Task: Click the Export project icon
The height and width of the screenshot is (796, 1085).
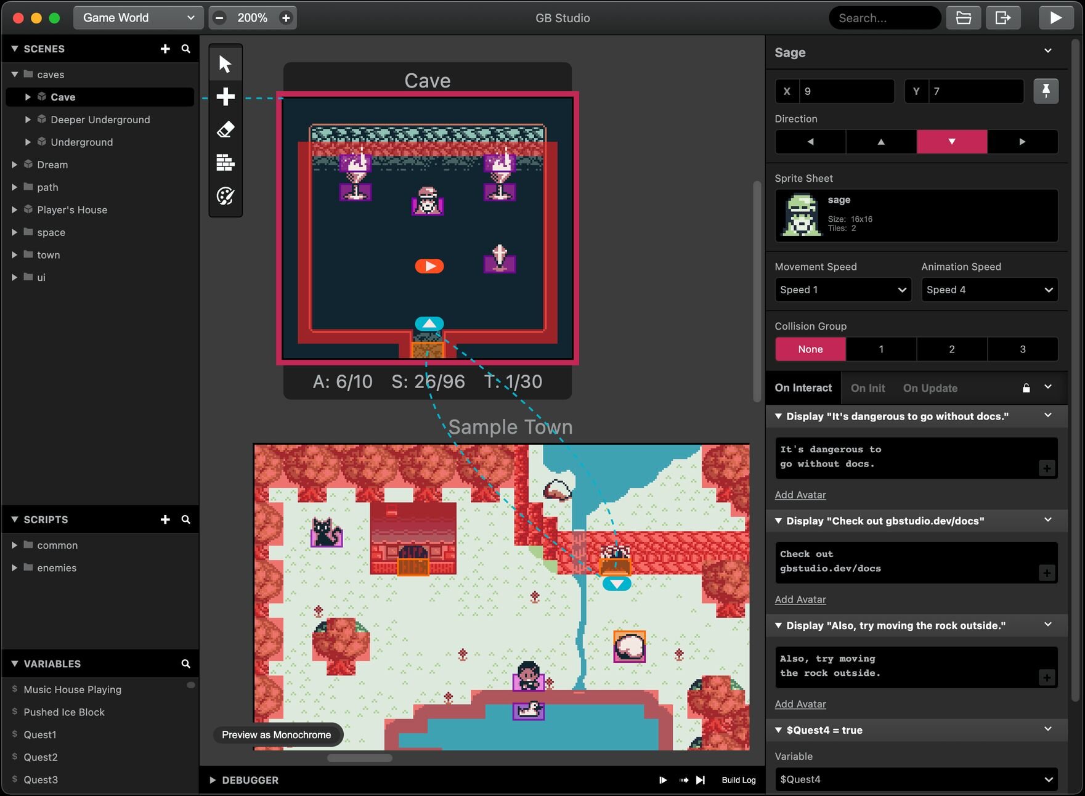Action: tap(1002, 18)
